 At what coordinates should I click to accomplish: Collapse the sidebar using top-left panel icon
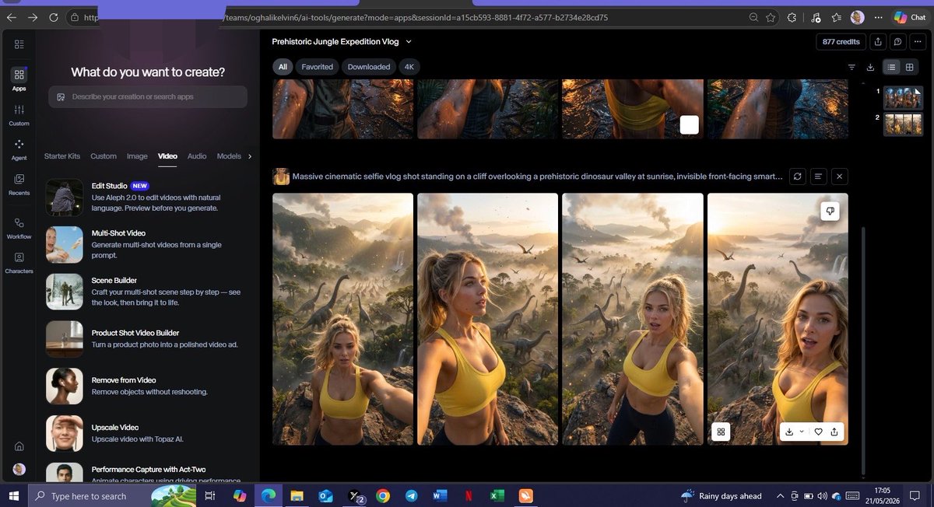tap(19, 44)
